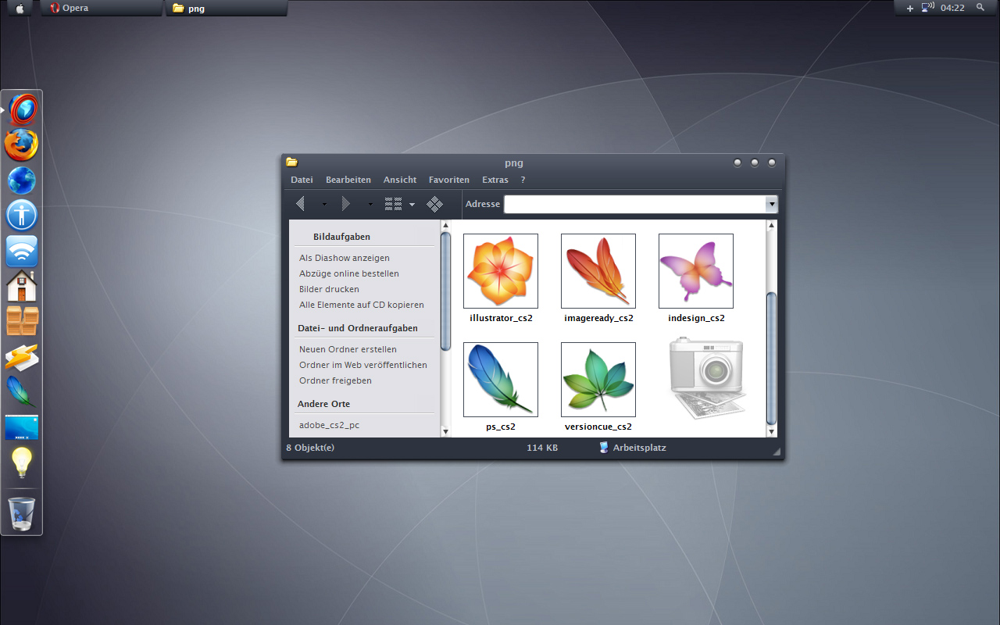The image size is (1000, 625).
Task: Open the forward history dropdown arrow
Action: pyautogui.click(x=370, y=205)
